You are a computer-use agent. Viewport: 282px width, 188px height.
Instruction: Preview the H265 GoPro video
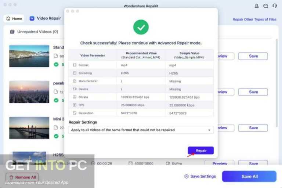tap(220, 163)
